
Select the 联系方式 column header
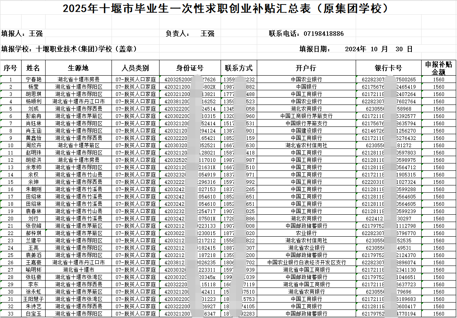point(239,68)
